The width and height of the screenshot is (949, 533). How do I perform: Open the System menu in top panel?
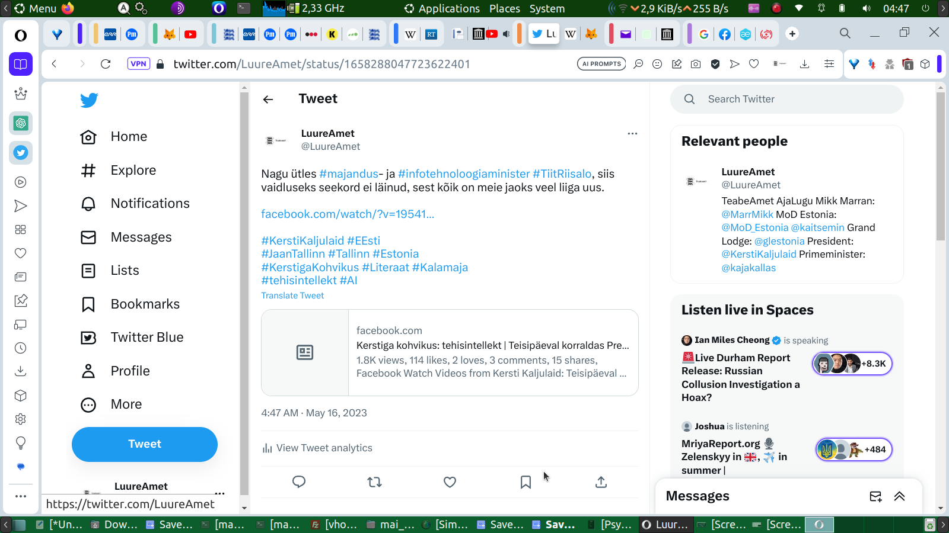547,8
